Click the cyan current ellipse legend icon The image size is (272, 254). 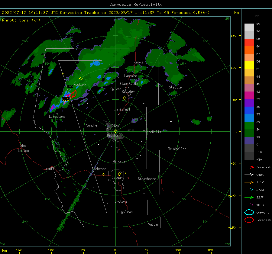[249, 212]
